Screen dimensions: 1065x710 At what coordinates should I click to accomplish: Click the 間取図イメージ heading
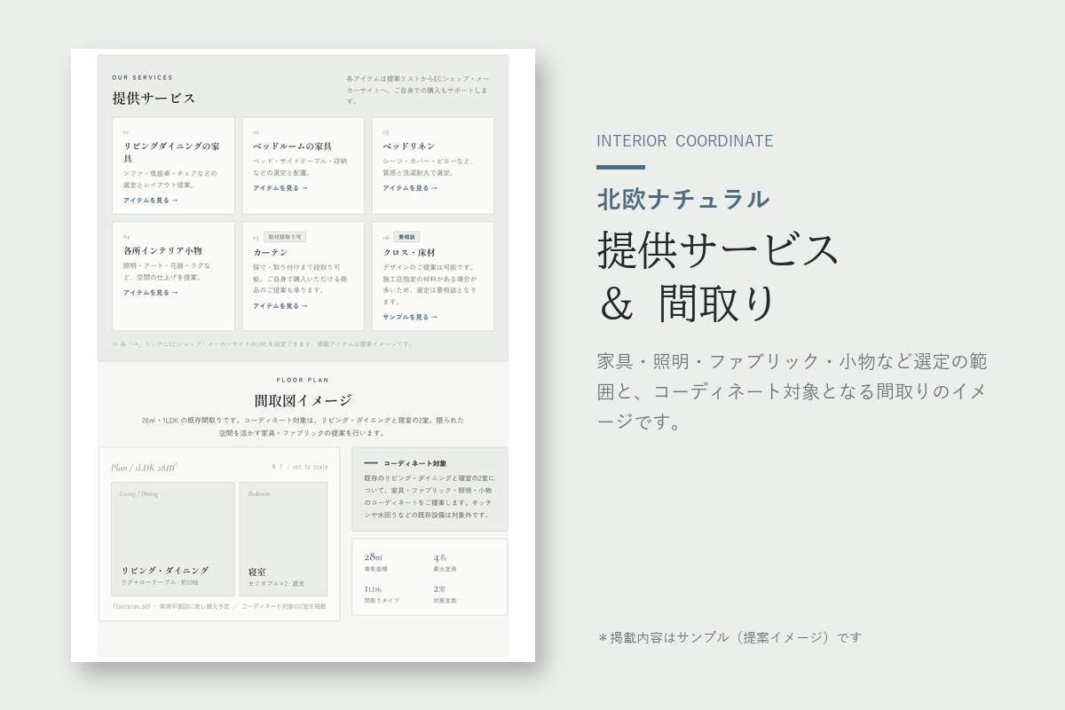[303, 400]
